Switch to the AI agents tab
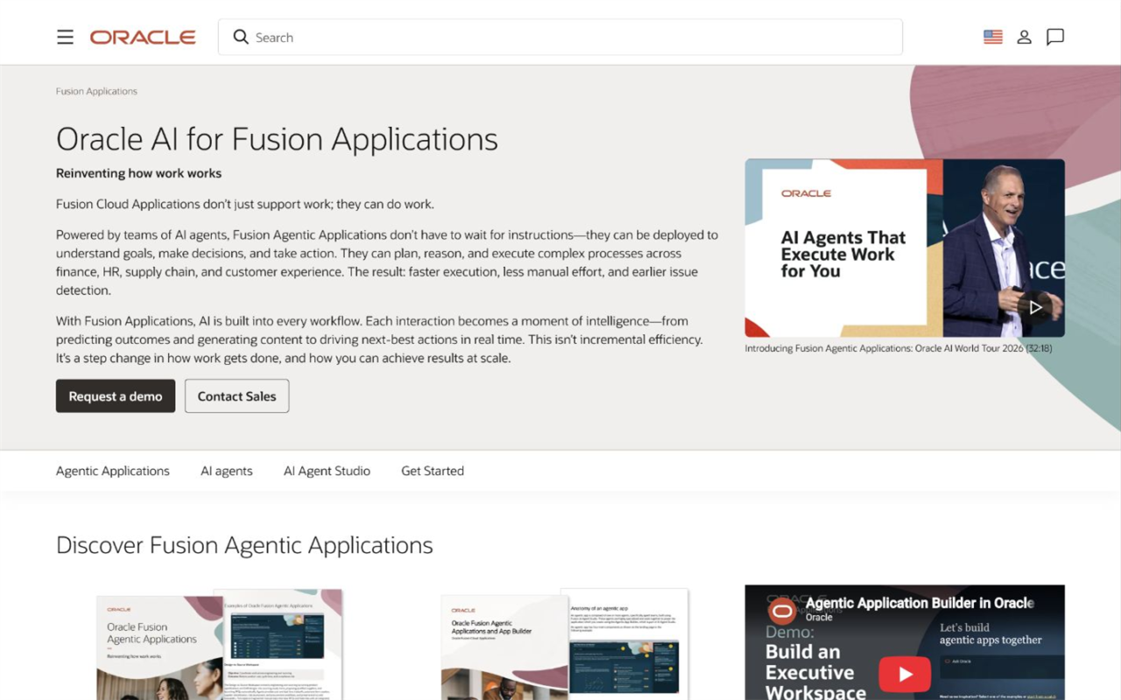The image size is (1121, 700). point(227,471)
